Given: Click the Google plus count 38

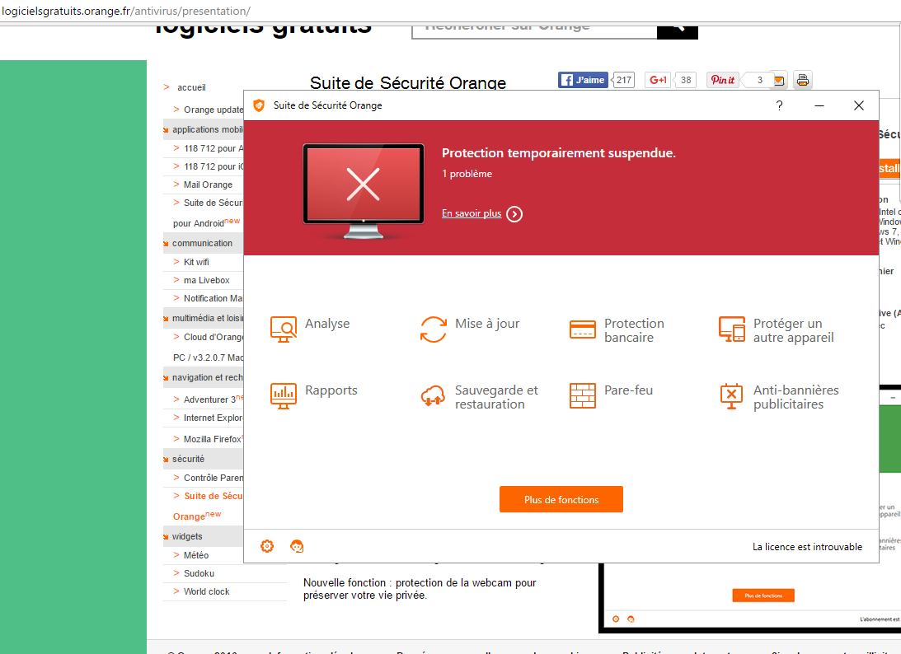Looking at the screenshot, I should tap(686, 80).
